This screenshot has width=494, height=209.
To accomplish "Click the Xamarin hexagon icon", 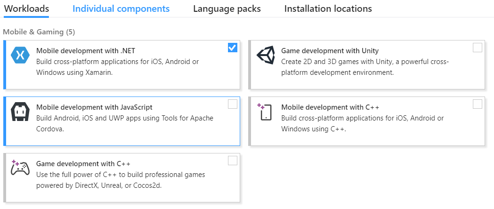I will pyautogui.click(x=20, y=56).
